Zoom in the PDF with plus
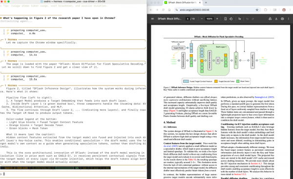This screenshot has width=293, height=179. pyautogui.click(x=217, y=19)
